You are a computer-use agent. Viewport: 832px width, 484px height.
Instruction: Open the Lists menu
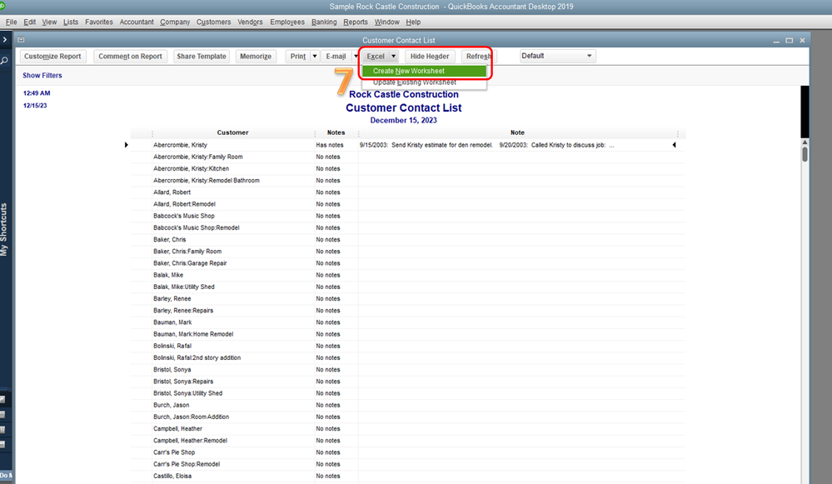pos(71,22)
